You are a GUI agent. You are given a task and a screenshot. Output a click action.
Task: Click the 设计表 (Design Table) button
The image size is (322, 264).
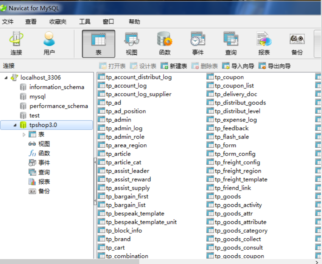[x=143, y=66]
